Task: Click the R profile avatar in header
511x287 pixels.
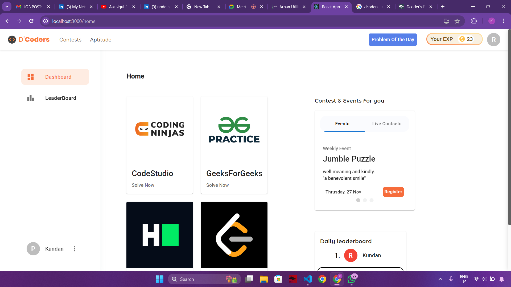Action: (493, 40)
